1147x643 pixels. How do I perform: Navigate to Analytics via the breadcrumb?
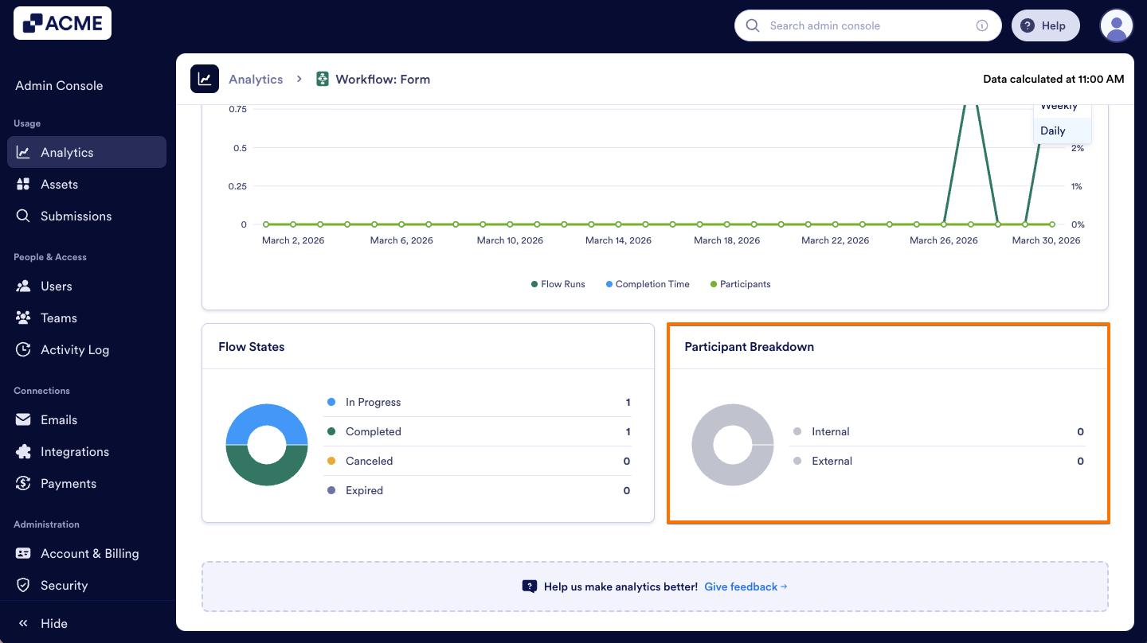click(x=256, y=79)
